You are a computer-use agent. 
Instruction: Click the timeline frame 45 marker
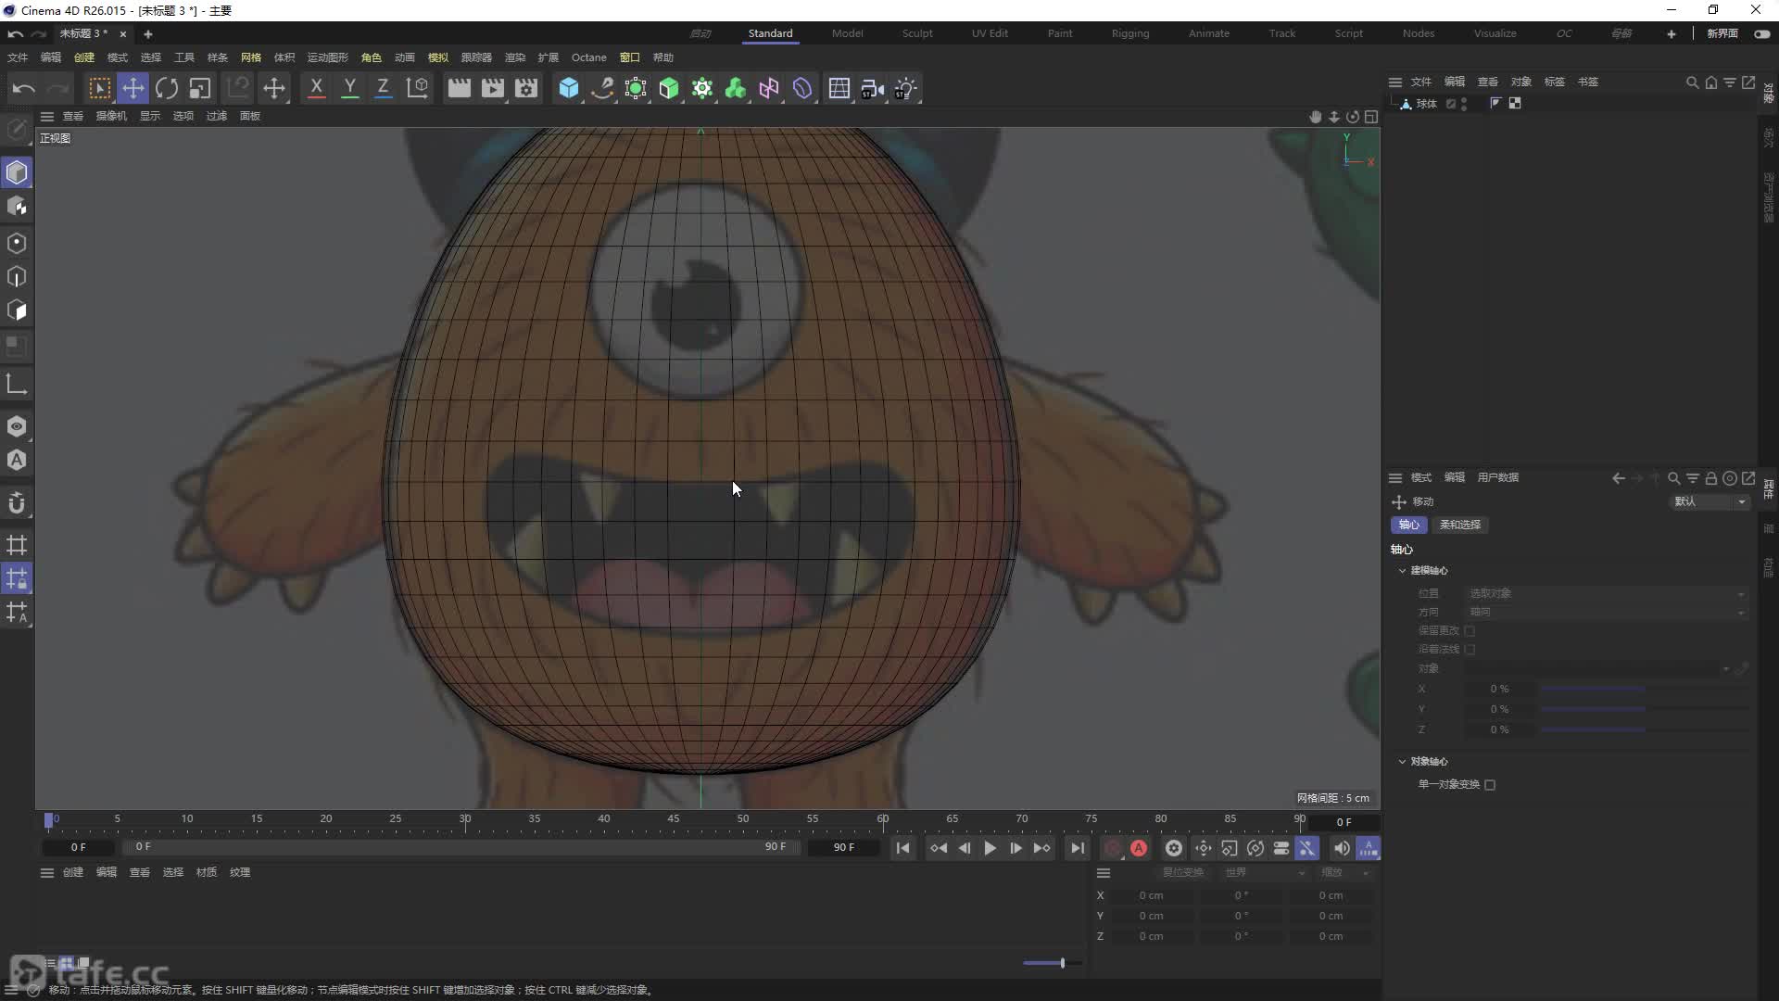(x=673, y=819)
